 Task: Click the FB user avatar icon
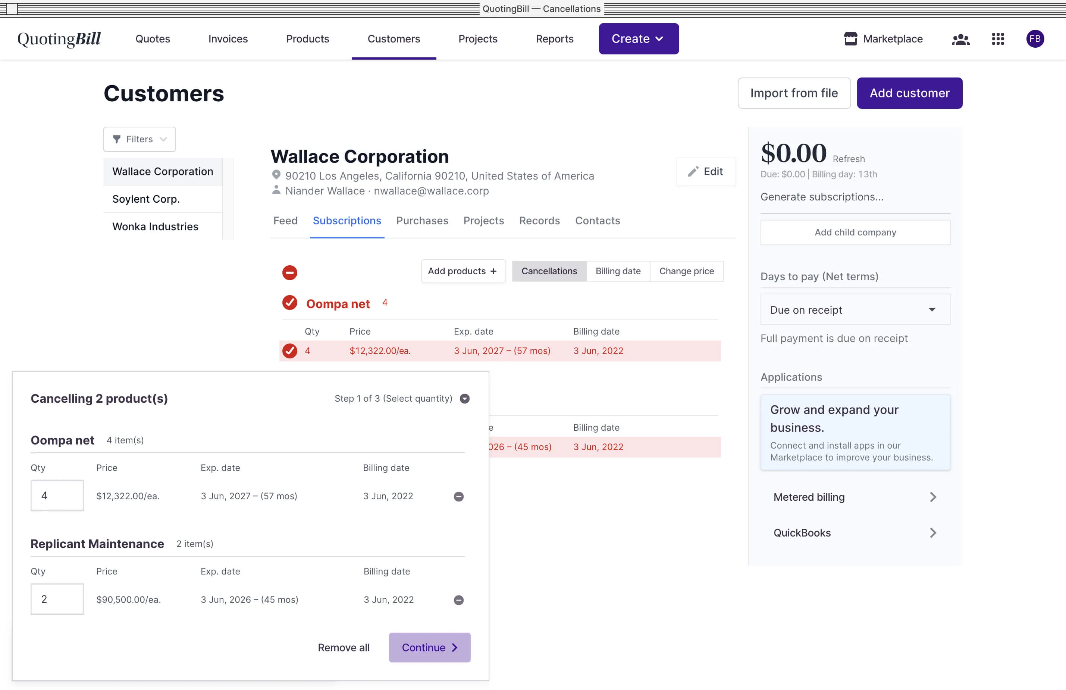point(1035,38)
